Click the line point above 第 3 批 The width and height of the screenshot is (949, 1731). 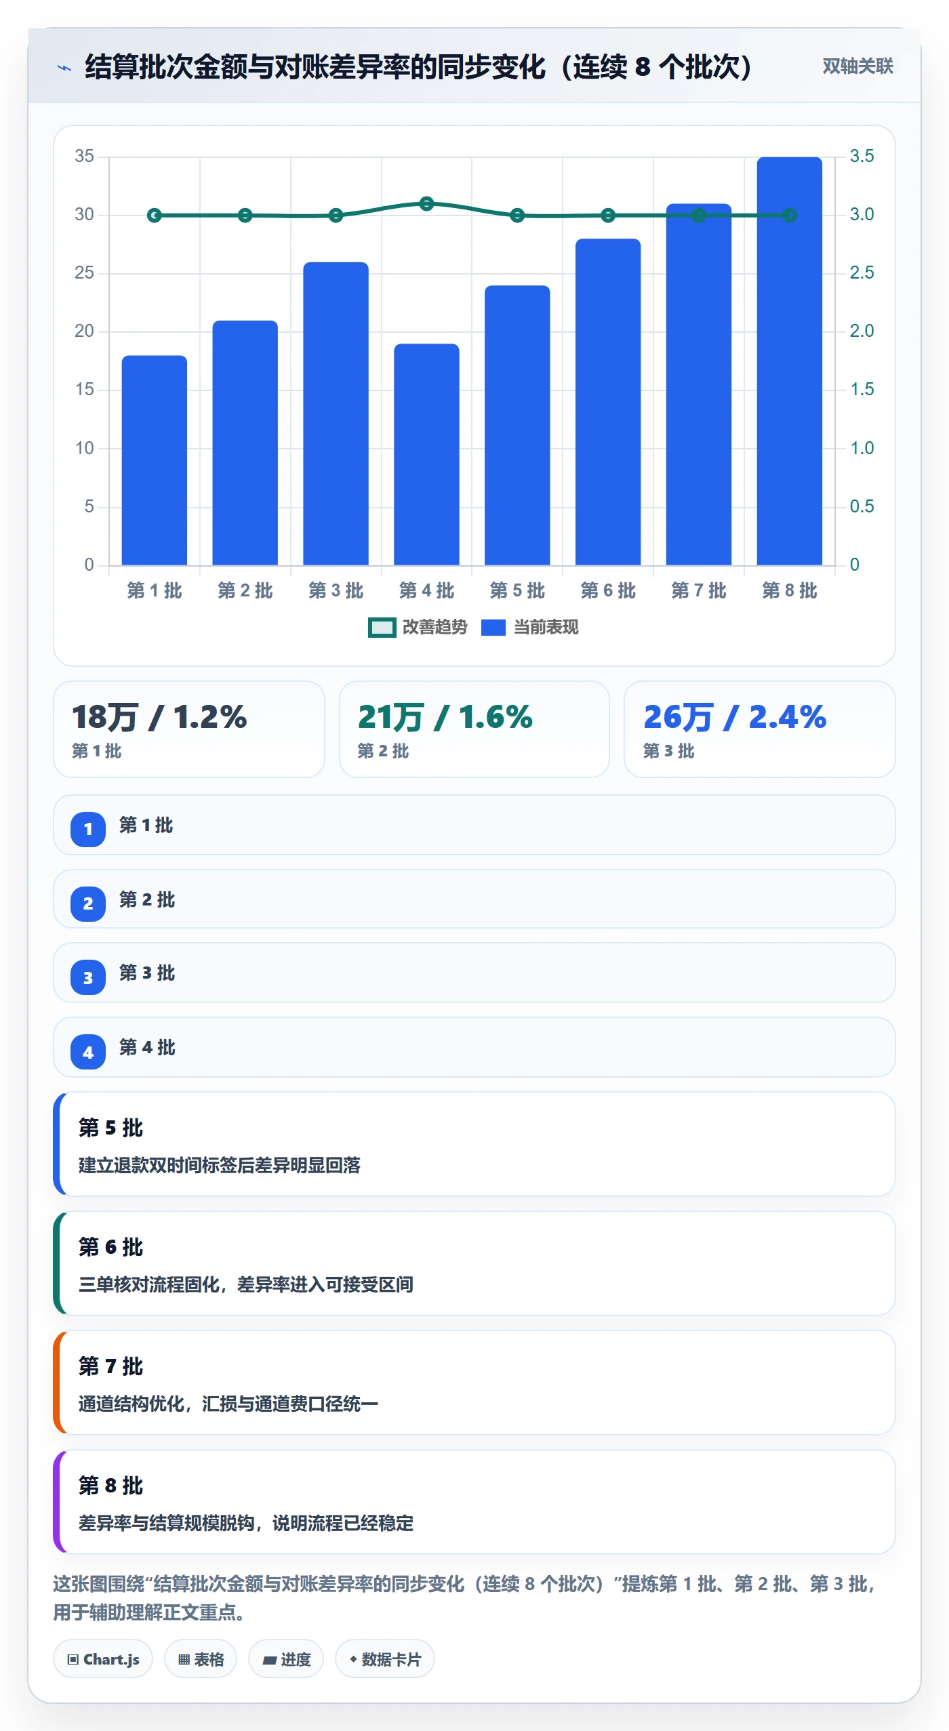coord(336,216)
